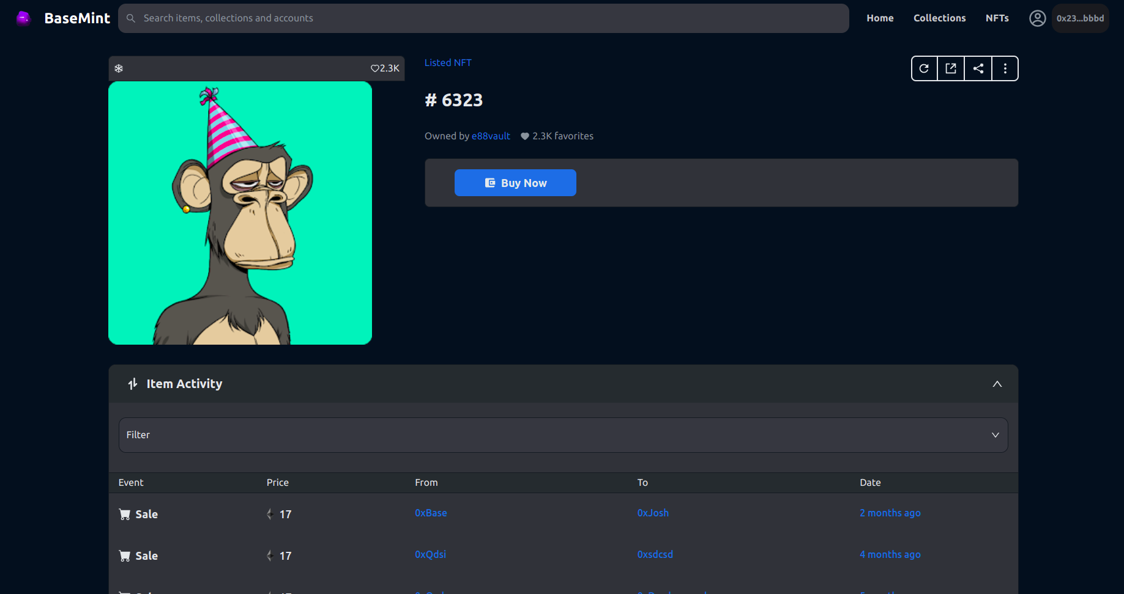Click the ETH icon in the 0xQdsi sale row
The height and width of the screenshot is (594, 1124).
[270, 556]
